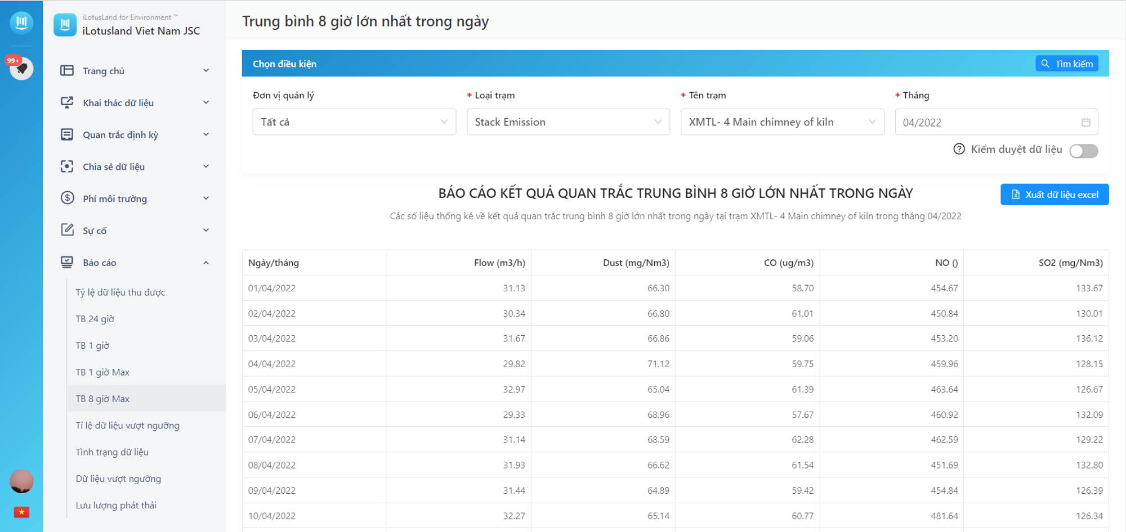Viewport: 1126px width, 532px height.
Task: Click the Khai thác dữ liệu monitor icon
Action: point(67,102)
